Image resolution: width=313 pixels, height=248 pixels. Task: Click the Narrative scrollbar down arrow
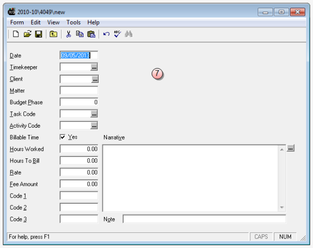pos(282,207)
